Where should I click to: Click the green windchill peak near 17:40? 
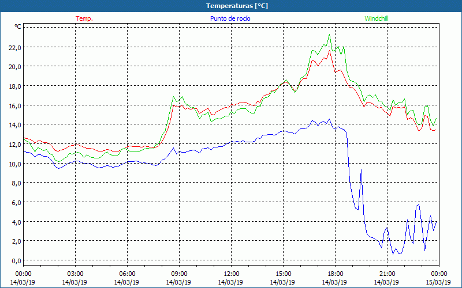[329, 35]
